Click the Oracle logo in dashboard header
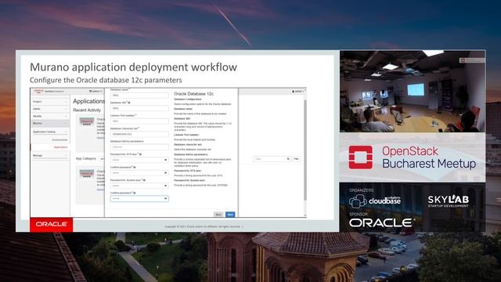The width and height of the screenshot is (501, 282). click(39, 92)
